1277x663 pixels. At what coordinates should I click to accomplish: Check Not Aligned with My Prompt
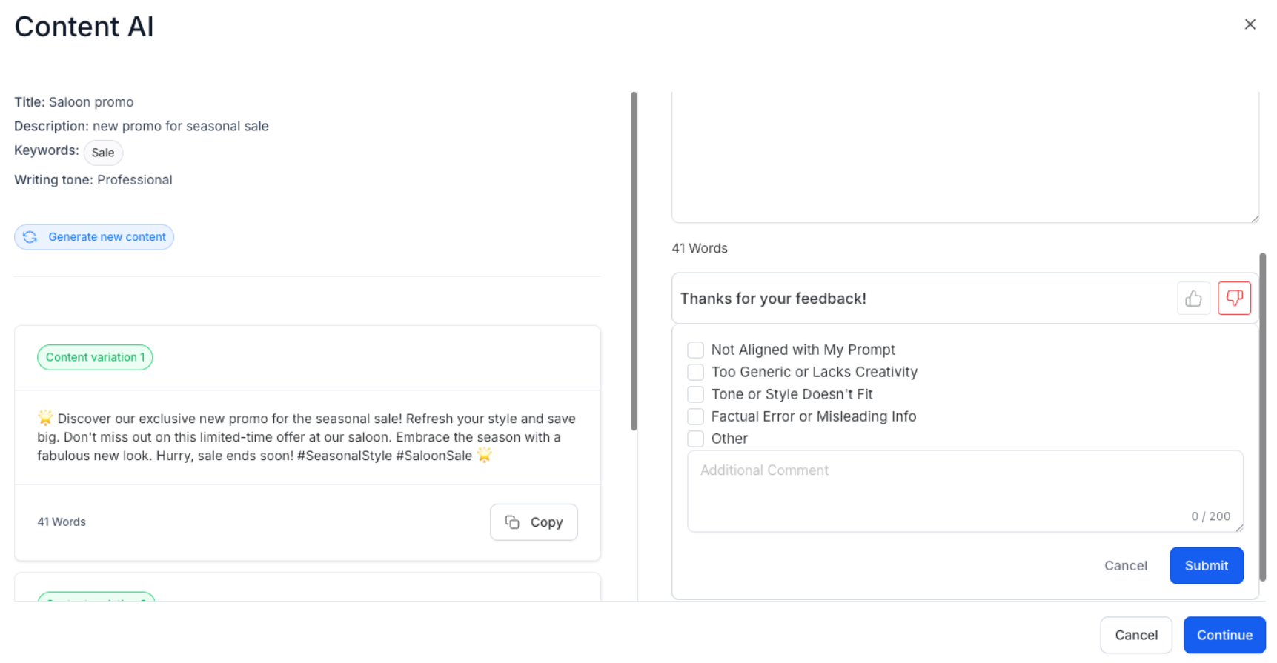(x=695, y=350)
